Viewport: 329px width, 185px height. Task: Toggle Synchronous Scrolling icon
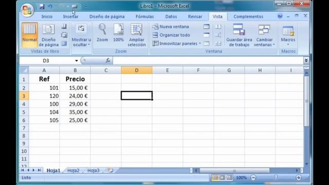pos(218,35)
